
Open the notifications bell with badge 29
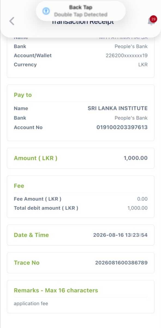point(151,20)
